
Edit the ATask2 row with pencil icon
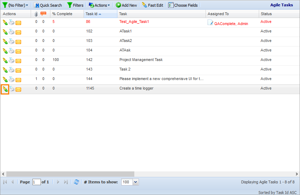5,42
